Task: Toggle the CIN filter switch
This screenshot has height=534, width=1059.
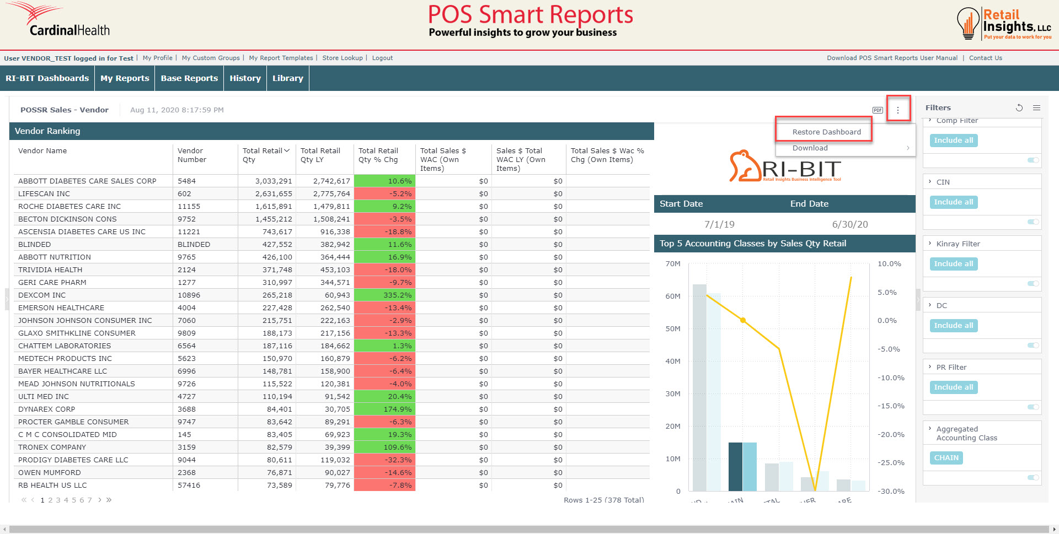Action: click(1033, 222)
